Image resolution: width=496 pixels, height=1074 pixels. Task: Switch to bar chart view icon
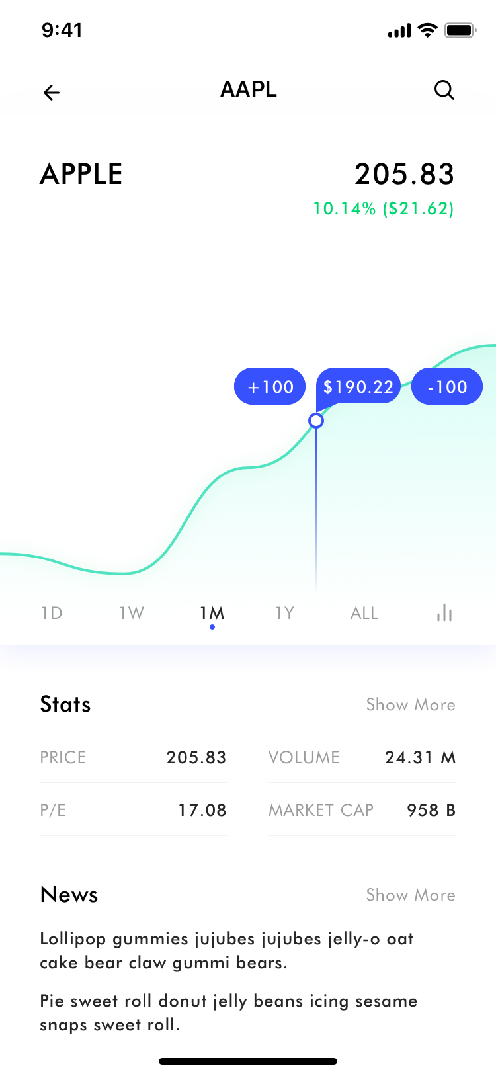[x=444, y=613]
